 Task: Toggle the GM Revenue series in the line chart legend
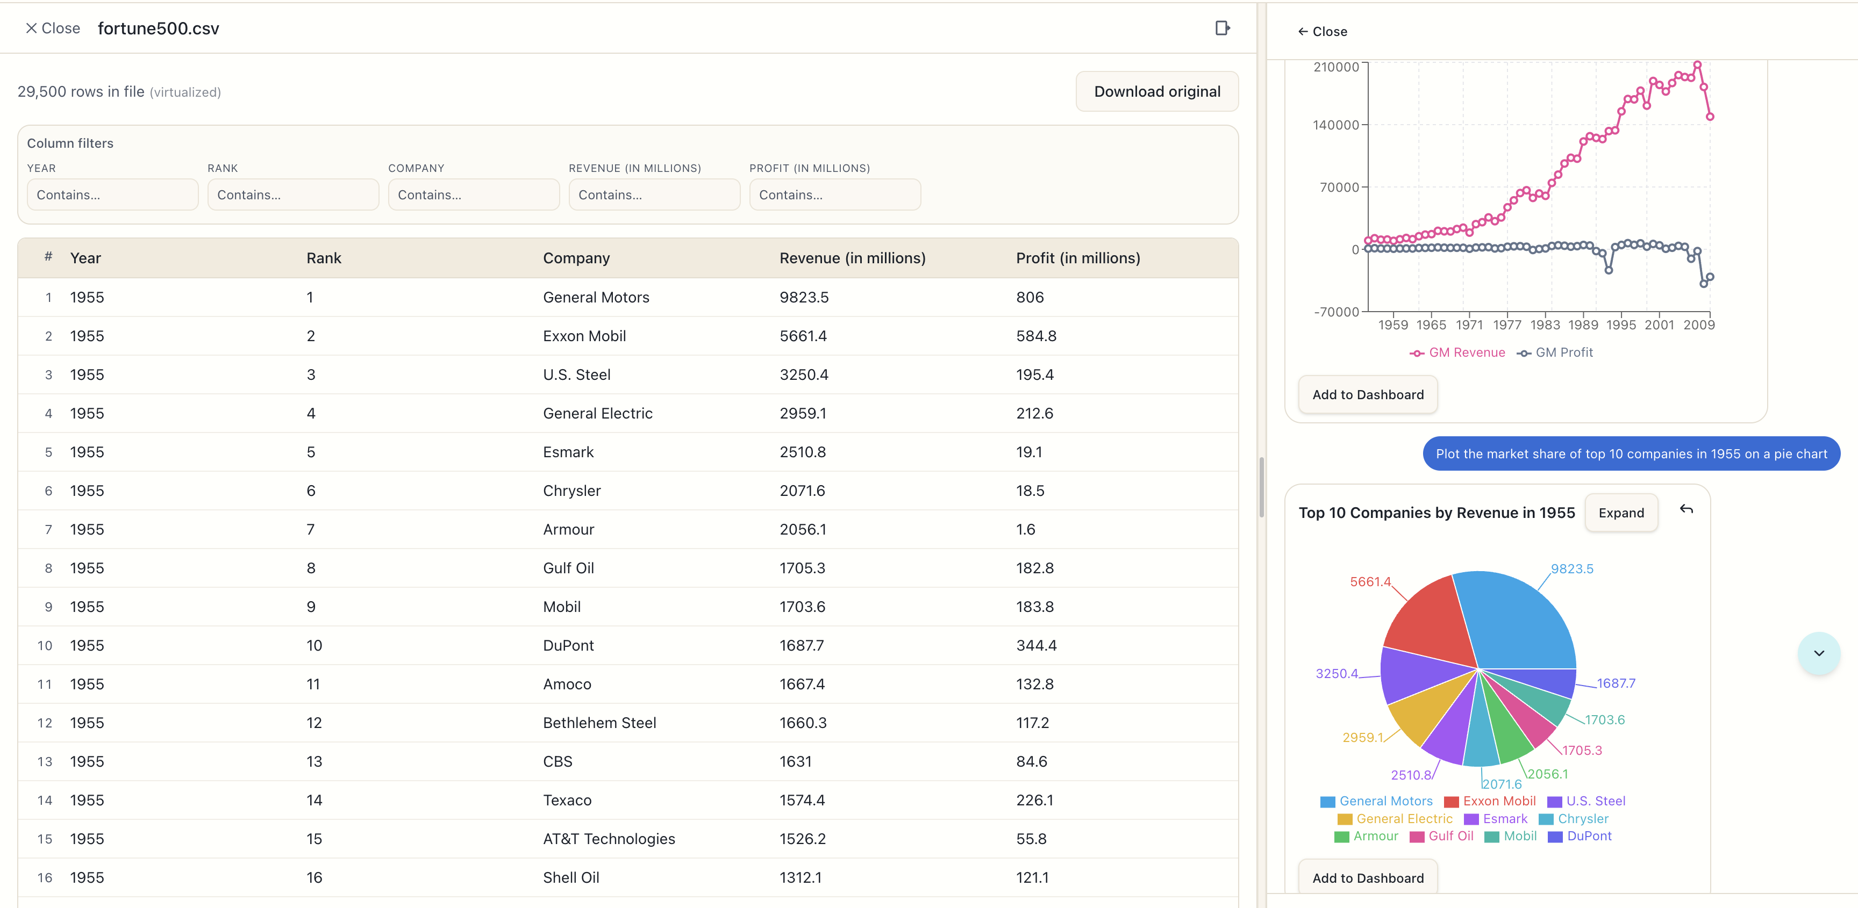(1457, 352)
